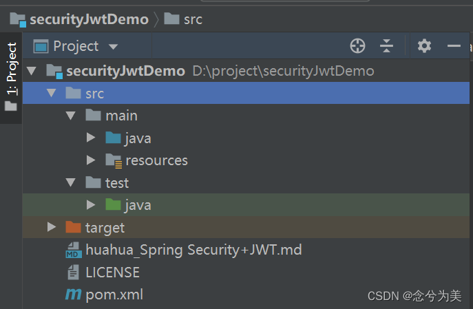
Task: Open Project panel settings gear
Action: tap(424, 46)
